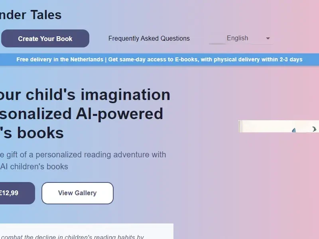
Task: Click the small sail graphic in book image
Action: 294,130
